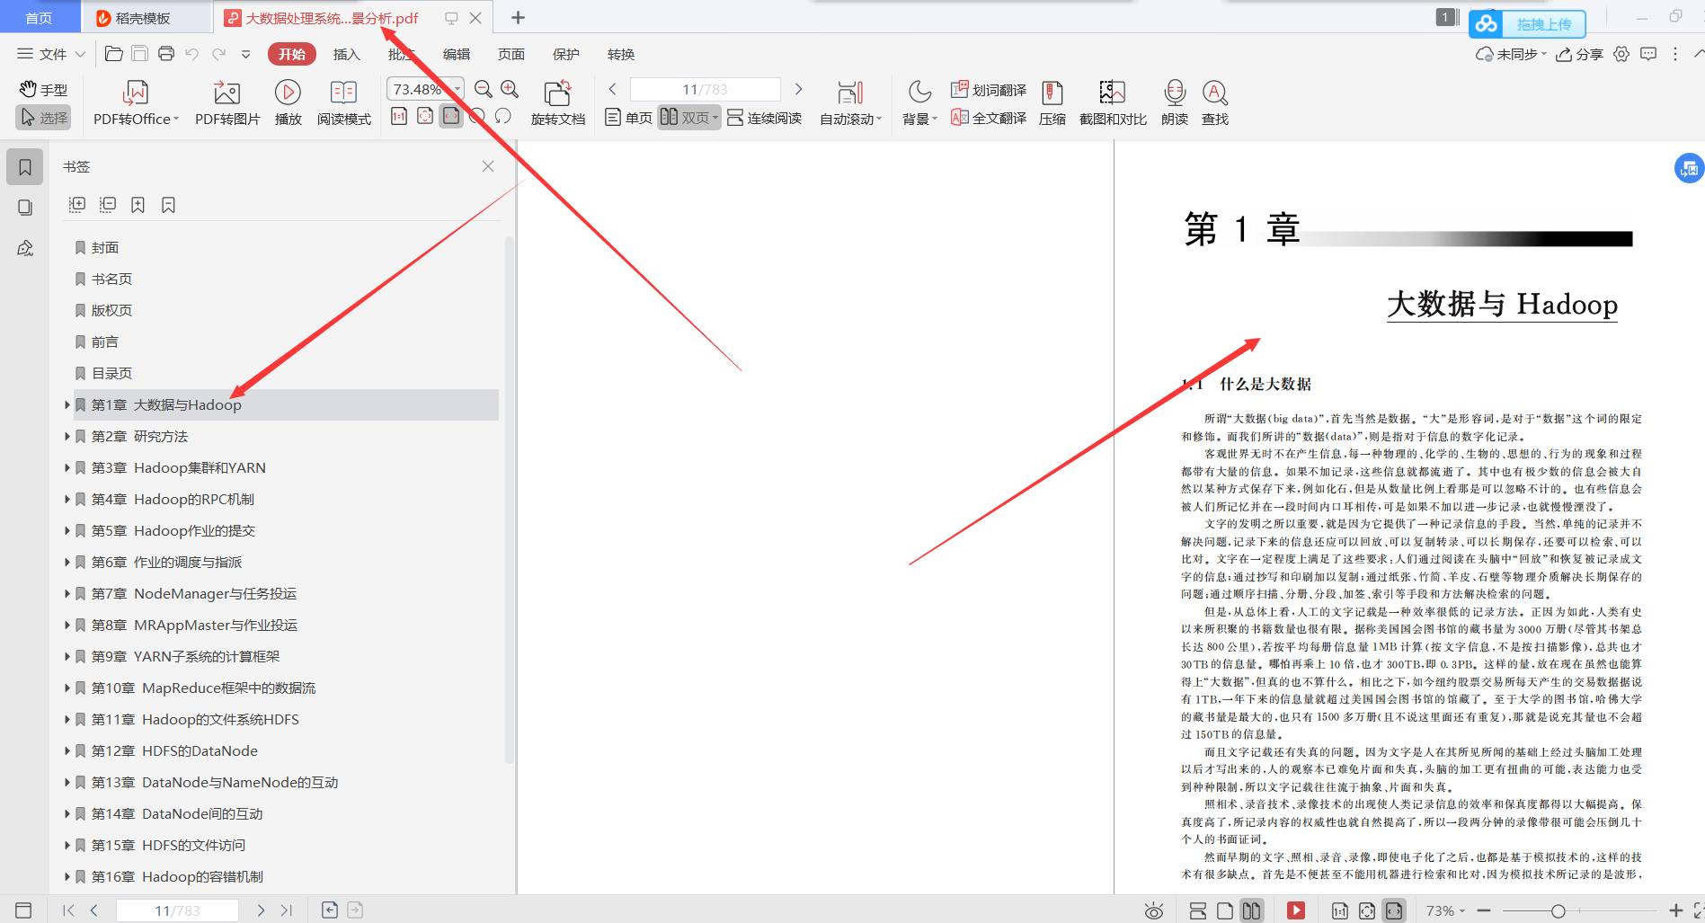
Task: Click zoom plus button in status bar
Action: pos(1676,910)
